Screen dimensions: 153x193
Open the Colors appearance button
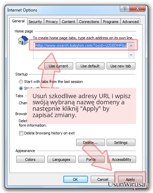(30, 159)
